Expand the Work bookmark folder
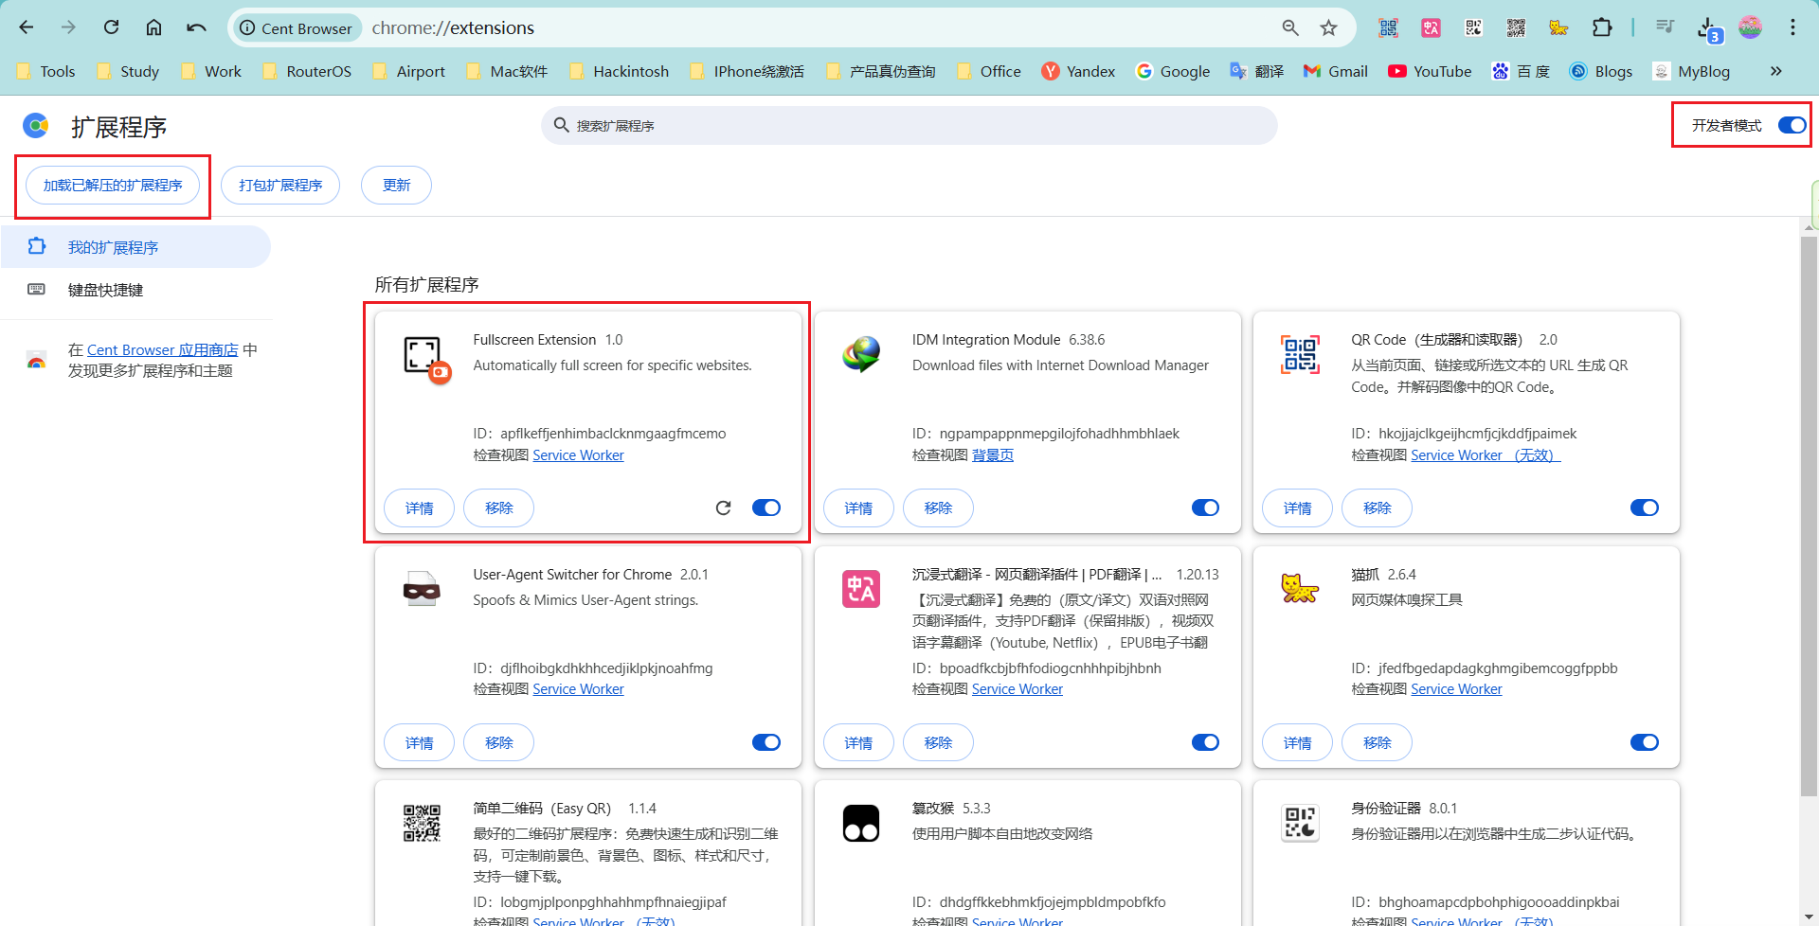The image size is (1819, 926). (x=211, y=71)
